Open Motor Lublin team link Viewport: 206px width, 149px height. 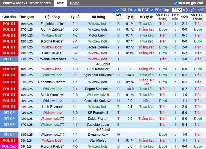click(x=98, y=35)
